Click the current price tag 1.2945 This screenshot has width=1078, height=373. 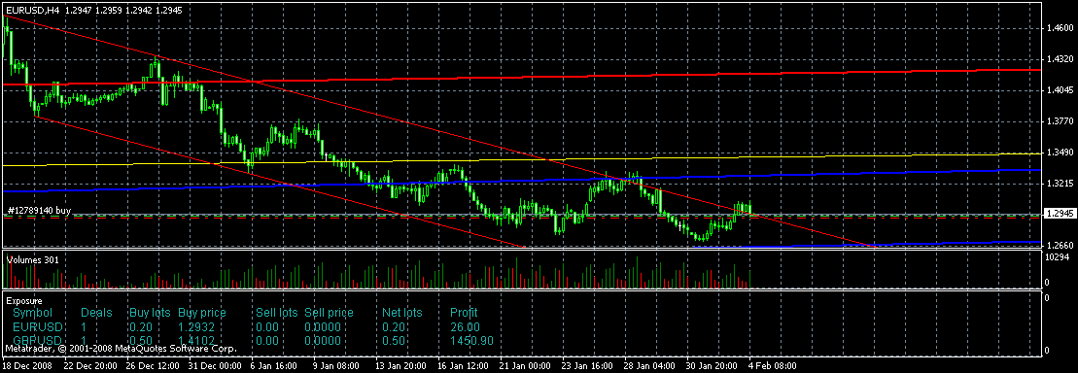(x=1060, y=215)
